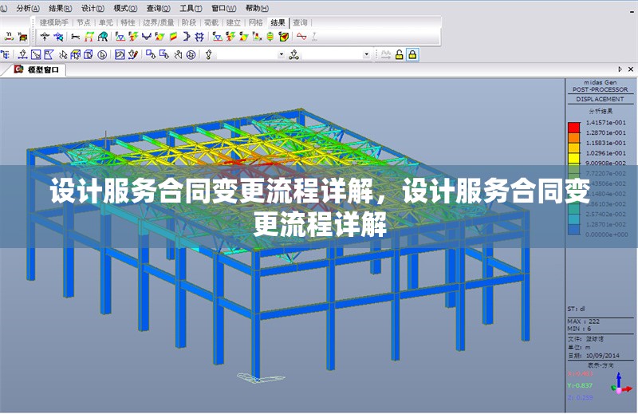Switch to the 结果 ribbon tab
This screenshot has height=414, width=638.
tap(278, 22)
